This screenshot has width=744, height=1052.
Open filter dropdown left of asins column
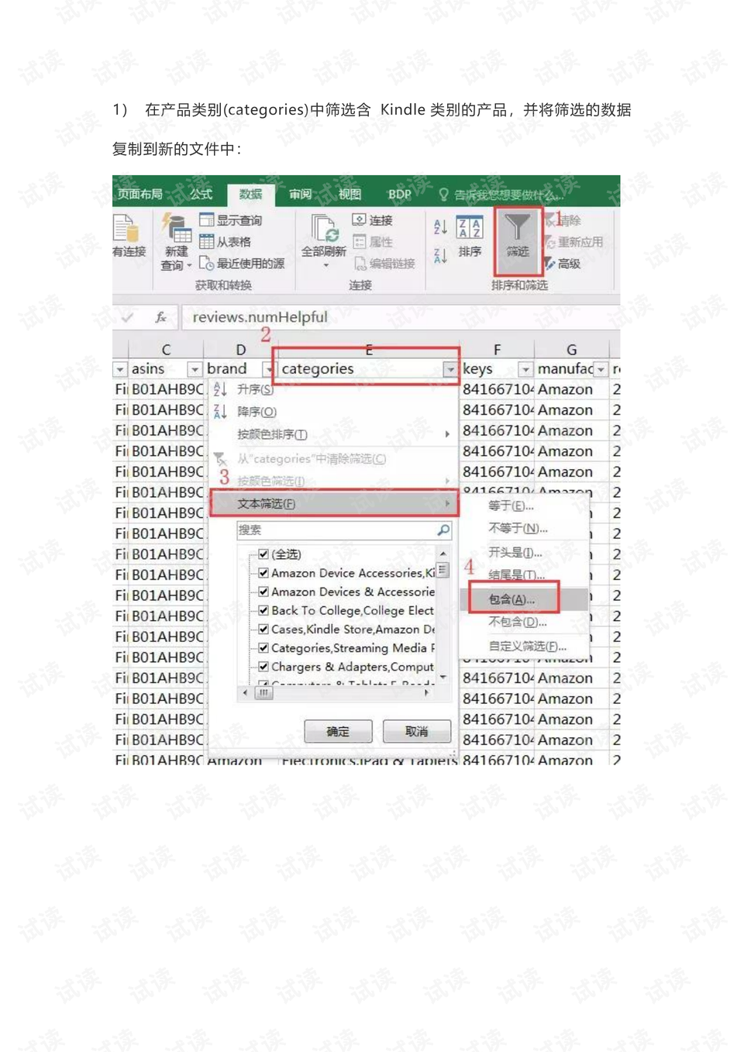tap(120, 370)
